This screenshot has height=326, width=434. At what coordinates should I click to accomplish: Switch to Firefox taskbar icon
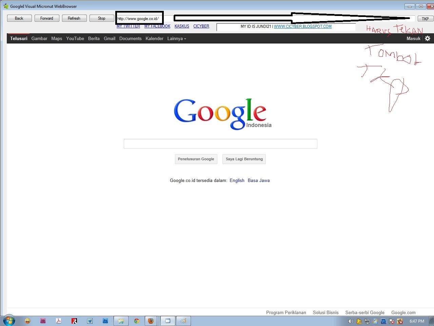pos(151,321)
